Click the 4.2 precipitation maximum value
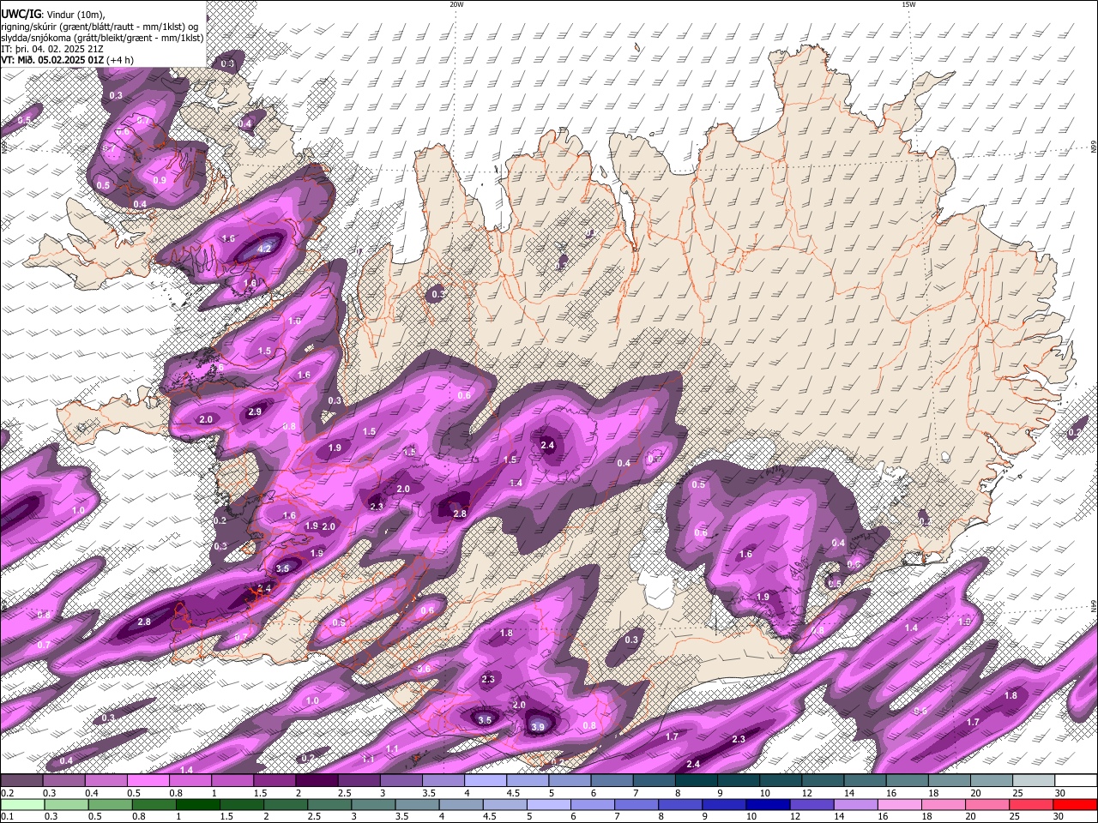The height and width of the screenshot is (823, 1098). [x=265, y=249]
